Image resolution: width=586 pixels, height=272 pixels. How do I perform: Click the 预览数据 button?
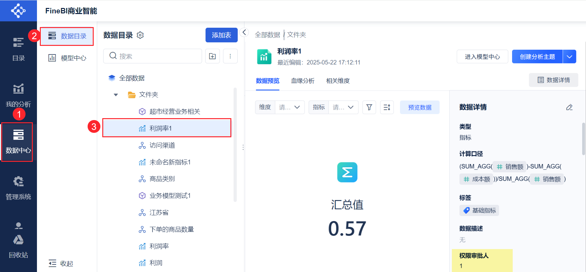tap(420, 107)
